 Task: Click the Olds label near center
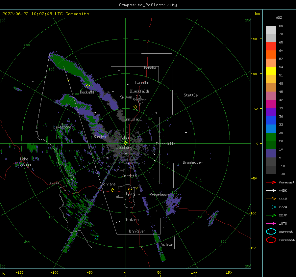pos(125,137)
